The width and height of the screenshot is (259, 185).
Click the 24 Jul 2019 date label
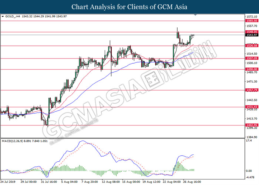click(x=8, y=182)
